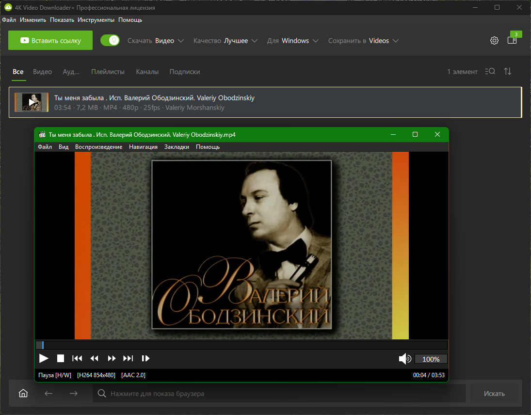531x415 pixels.
Task: Click the Вставить ссылку button
Action: click(50, 40)
